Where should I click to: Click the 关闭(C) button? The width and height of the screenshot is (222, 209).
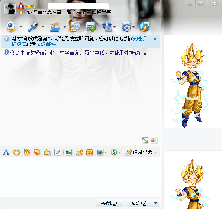[x=109, y=203]
